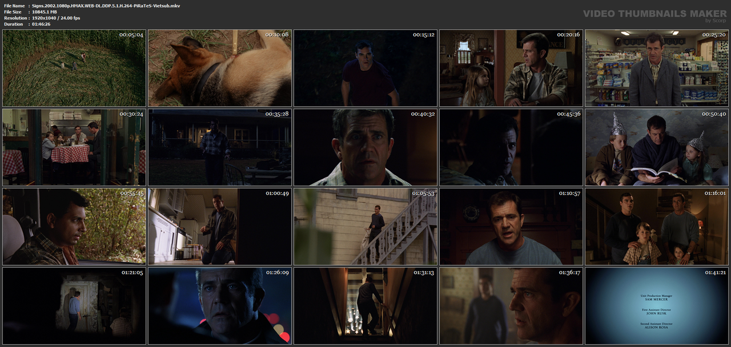The image size is (731, 347).
Task: Click the 'Duration' label
Action: pos(14,24)
